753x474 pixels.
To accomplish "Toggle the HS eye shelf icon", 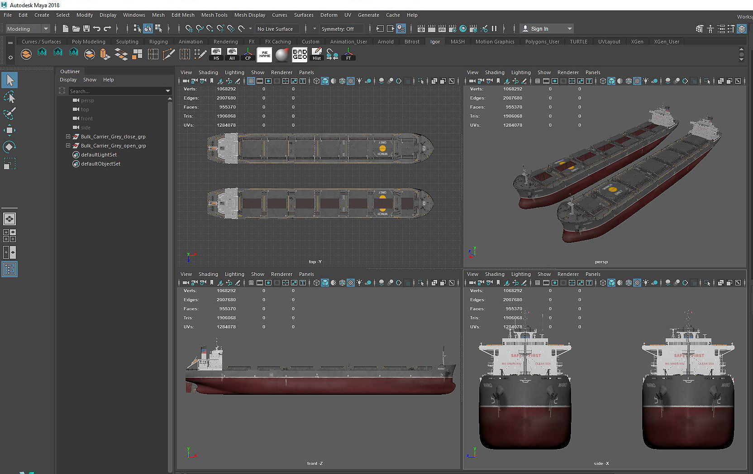I will [x=216, y=54].
